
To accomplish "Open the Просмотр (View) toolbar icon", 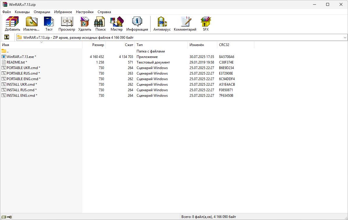I will point(67,22).
